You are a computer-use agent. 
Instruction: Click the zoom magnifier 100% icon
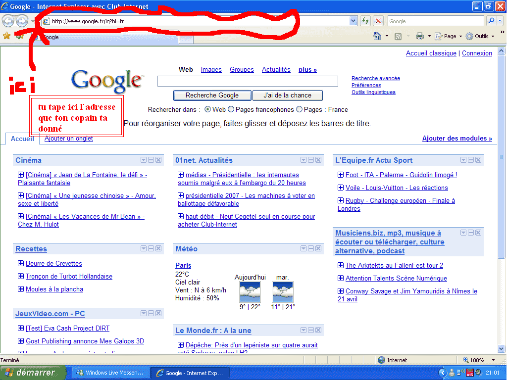(466, 360)
